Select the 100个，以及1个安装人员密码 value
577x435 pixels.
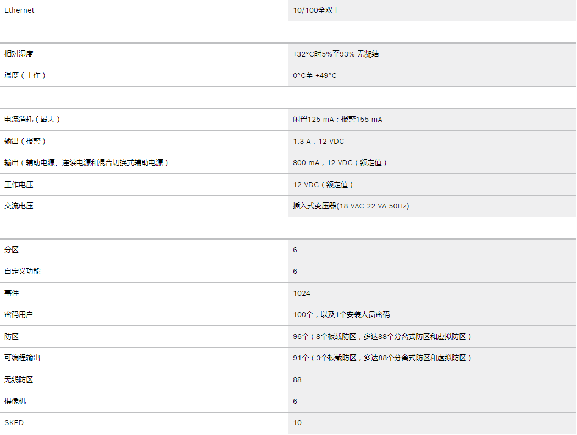point(341,315)
